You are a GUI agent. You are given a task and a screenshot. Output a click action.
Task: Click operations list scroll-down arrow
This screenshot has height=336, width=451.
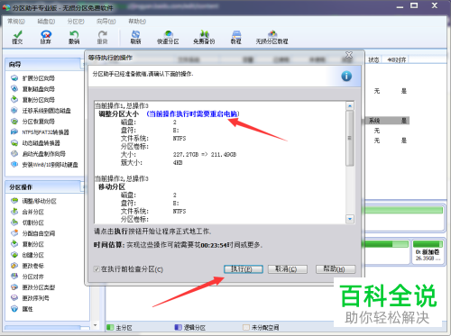[x=350, y=219]
